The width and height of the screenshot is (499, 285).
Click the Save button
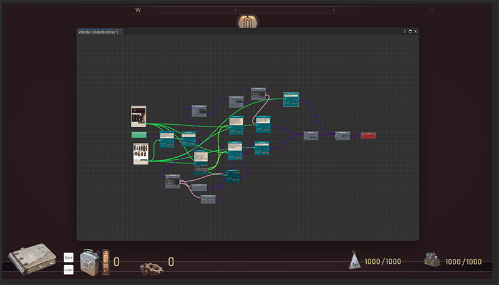(69, 258)
